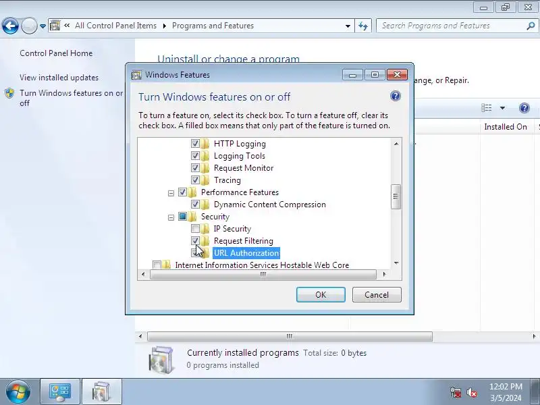Confirm with the OK button

point(321,295)
